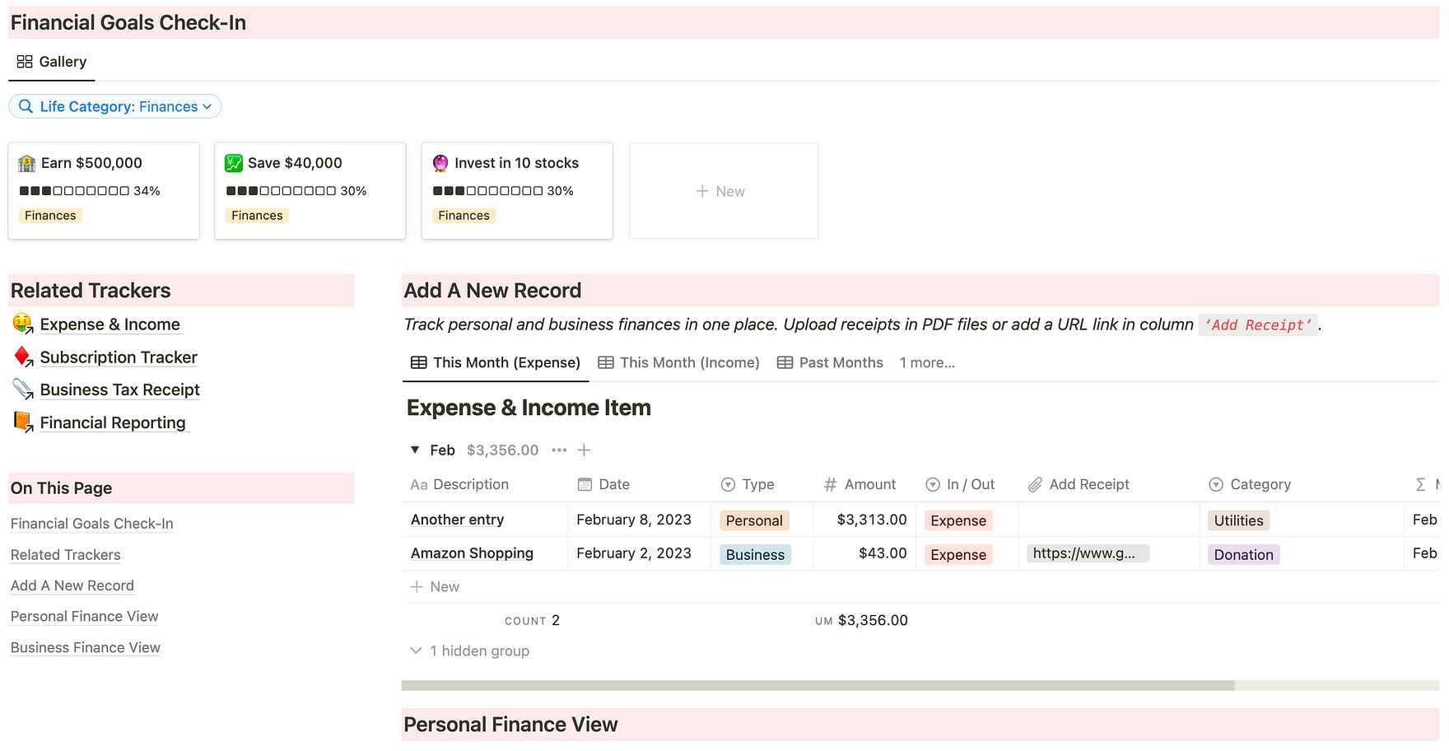Add a new gallery card with New
Screen dimensions: 1449x751
point(723,191)
